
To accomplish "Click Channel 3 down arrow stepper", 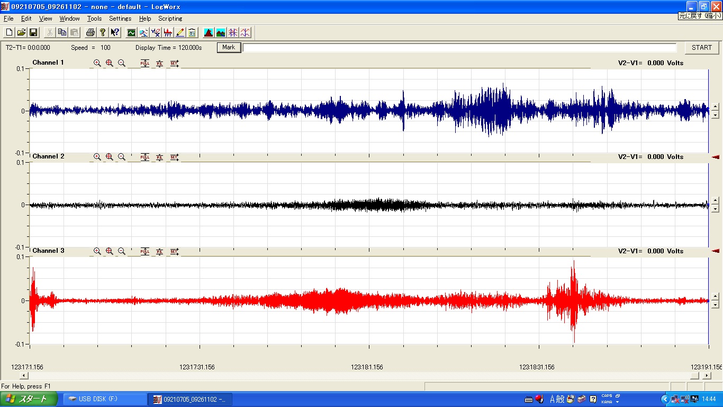I will (x=715, y=305).
